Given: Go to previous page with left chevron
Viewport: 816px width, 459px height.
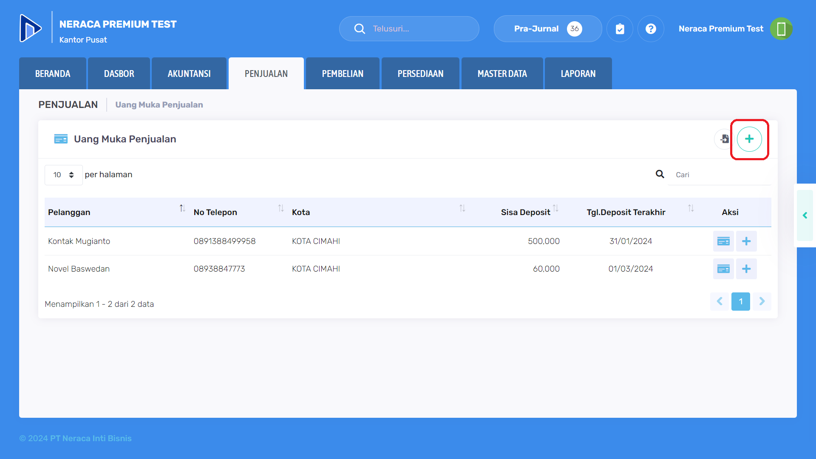Looking at the screenshot, I should 720,301.
